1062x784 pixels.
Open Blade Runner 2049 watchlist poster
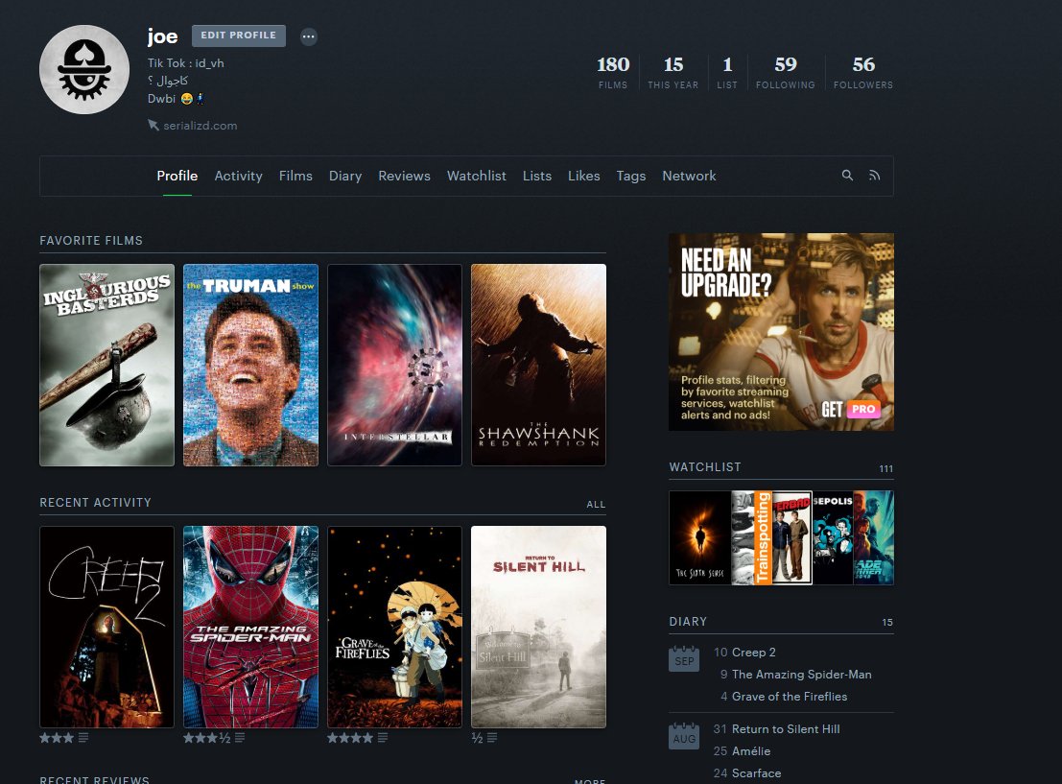[x=873, y=537]
